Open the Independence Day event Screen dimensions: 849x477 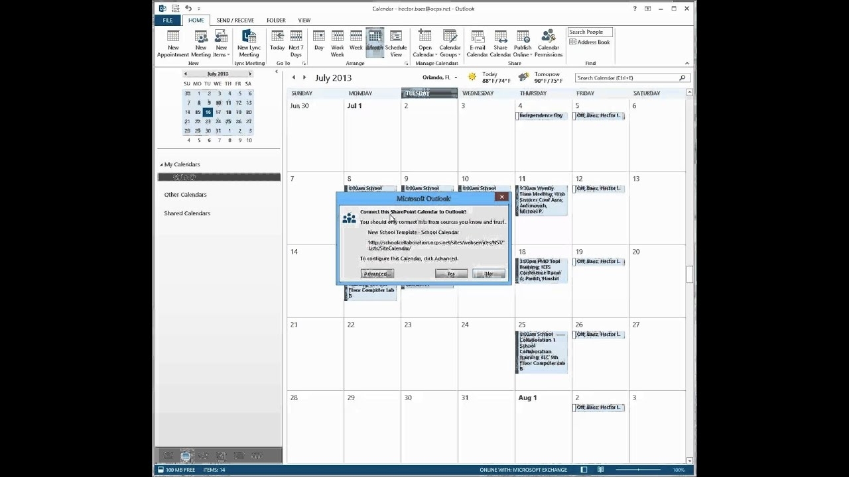pyautogui.click(x=541, y=115)
